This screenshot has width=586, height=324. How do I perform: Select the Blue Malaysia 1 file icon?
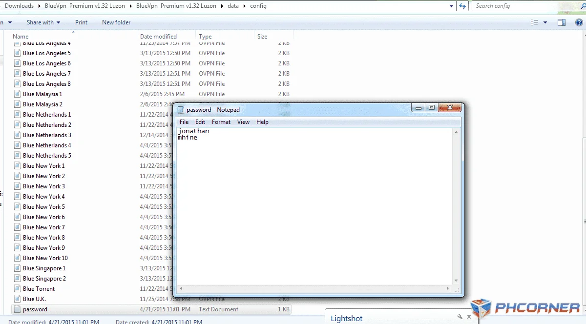18,94
